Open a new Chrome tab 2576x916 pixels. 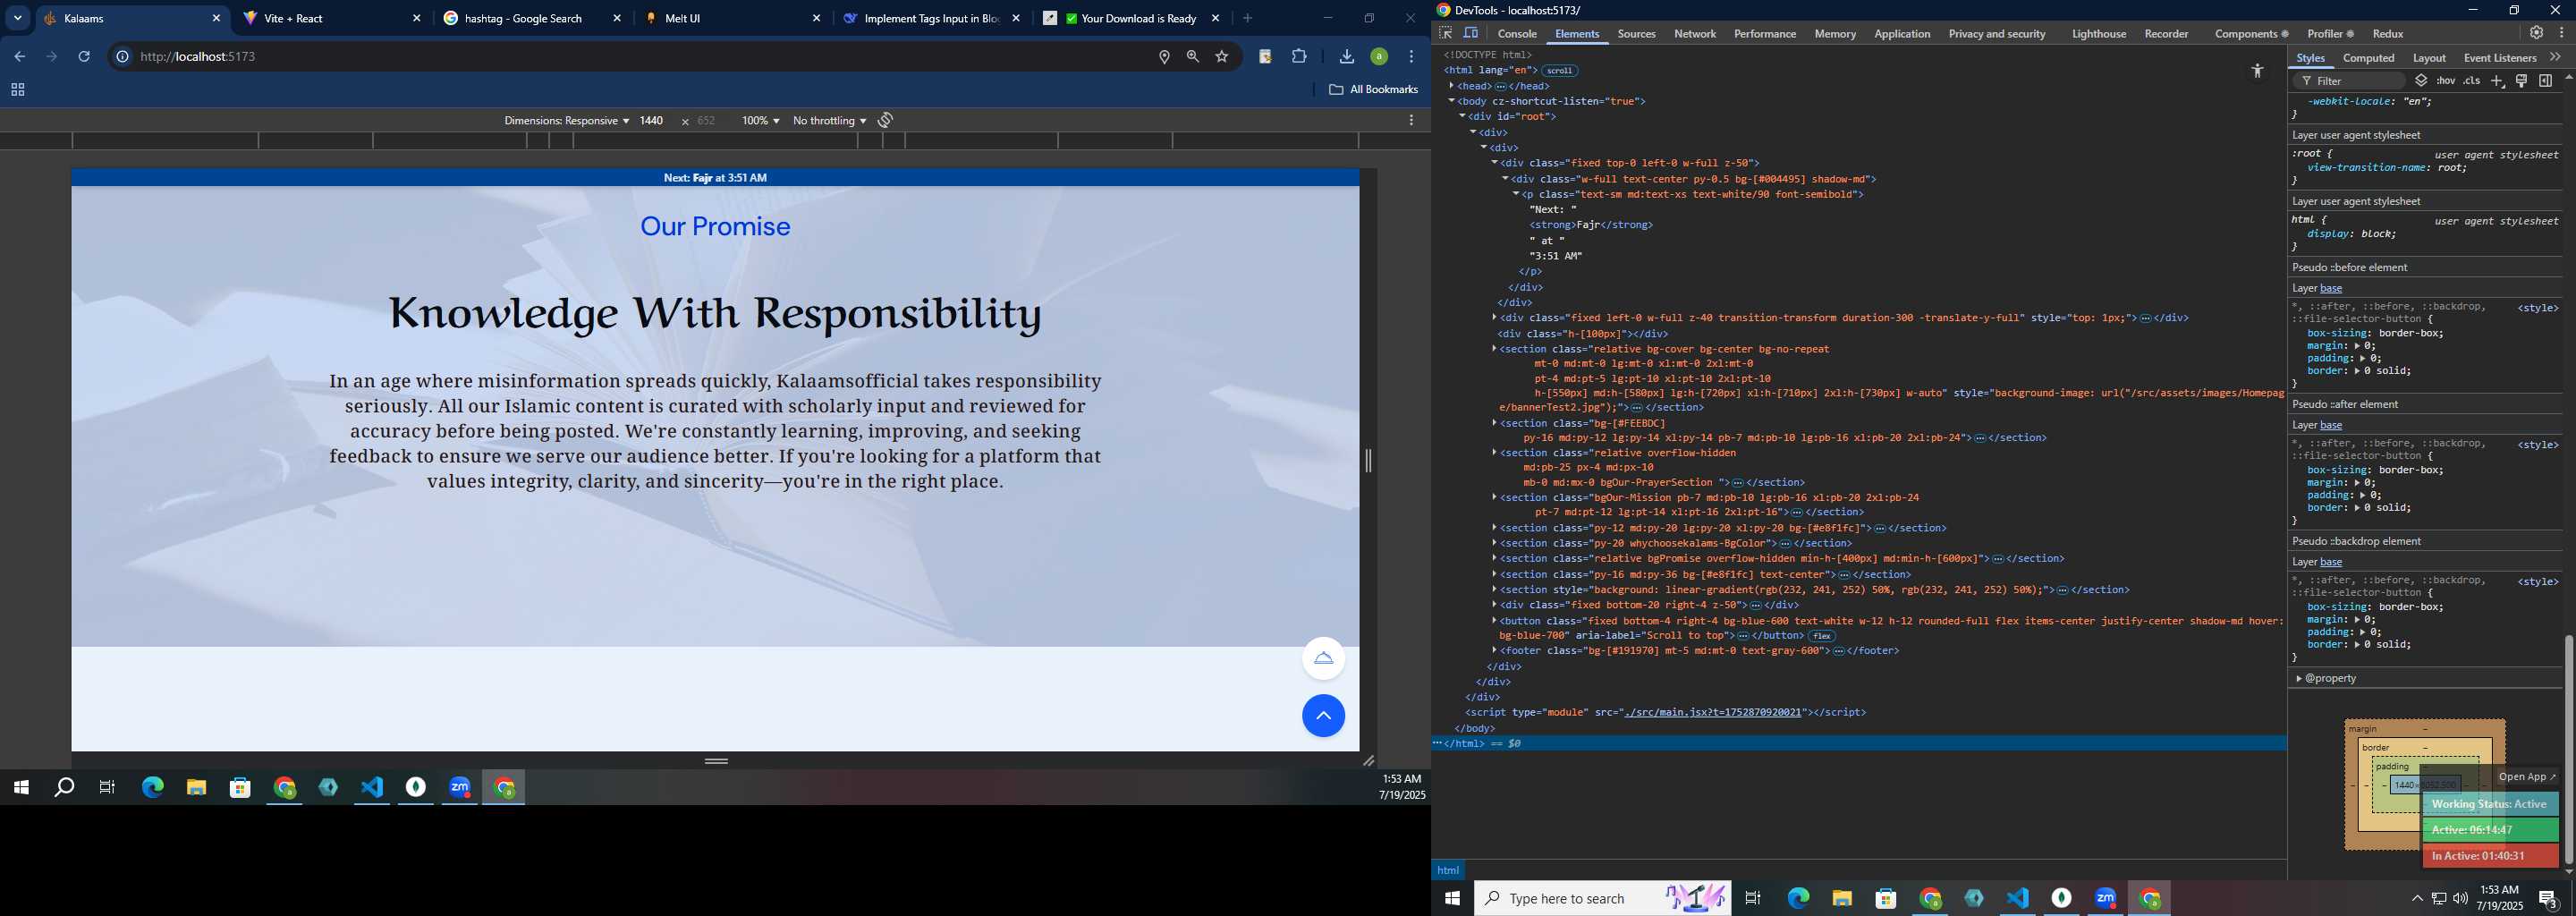(1247, 18)
